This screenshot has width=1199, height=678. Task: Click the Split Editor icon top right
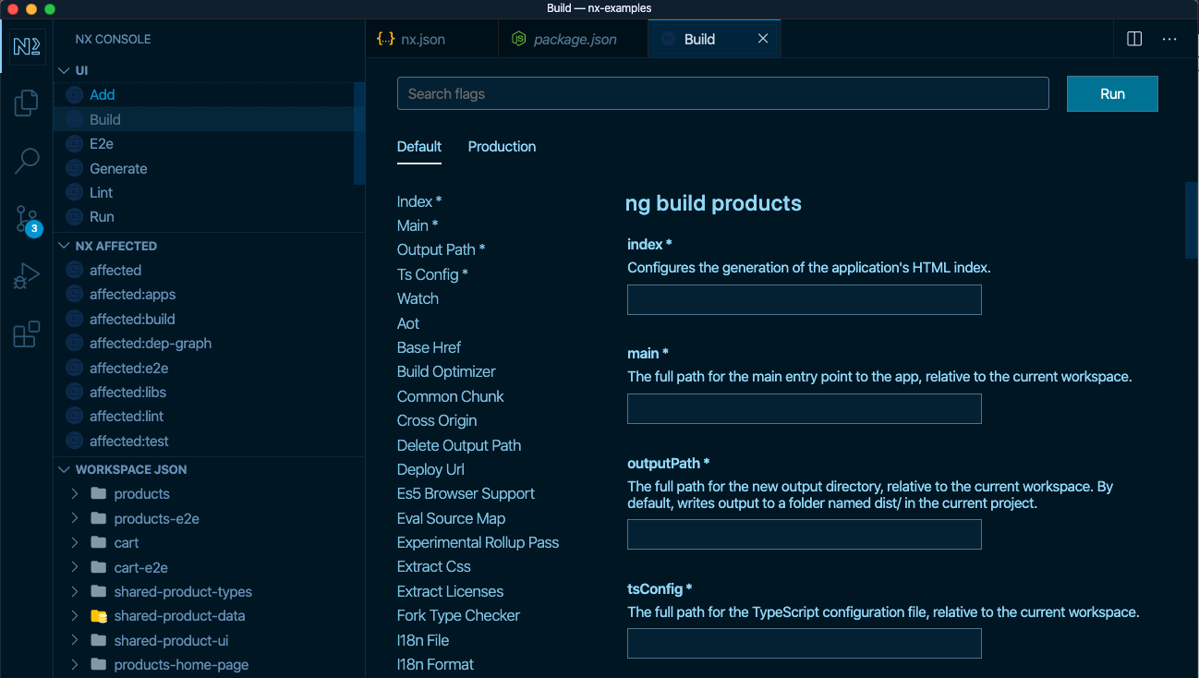pyautogui.click(x=1133, y=38)
